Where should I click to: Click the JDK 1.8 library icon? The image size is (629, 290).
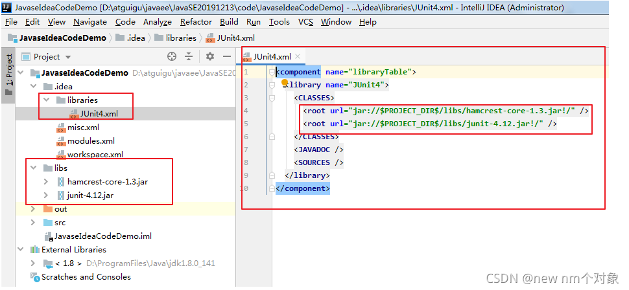[48, 263]
